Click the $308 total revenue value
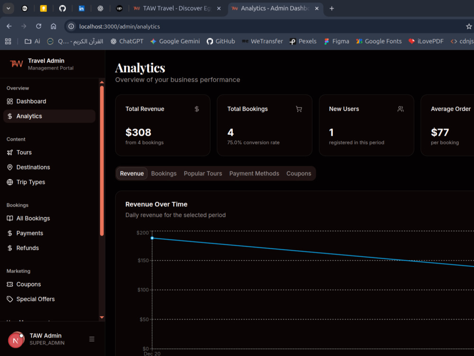Screen dimensions: 474x356 (138, 132)
